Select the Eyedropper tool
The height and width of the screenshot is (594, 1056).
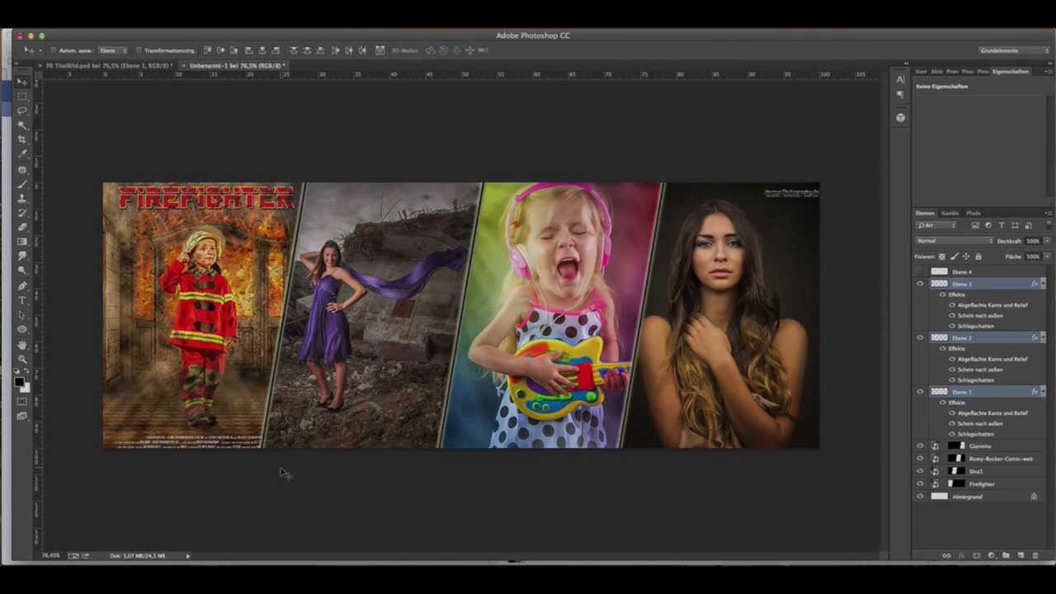[x=22, y=153]
